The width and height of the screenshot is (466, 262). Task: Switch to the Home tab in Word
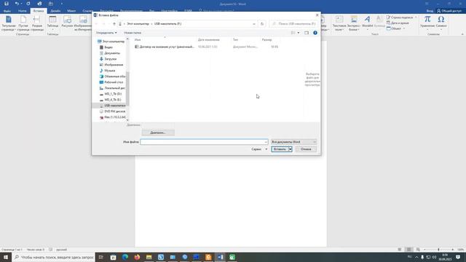point(23,11)
